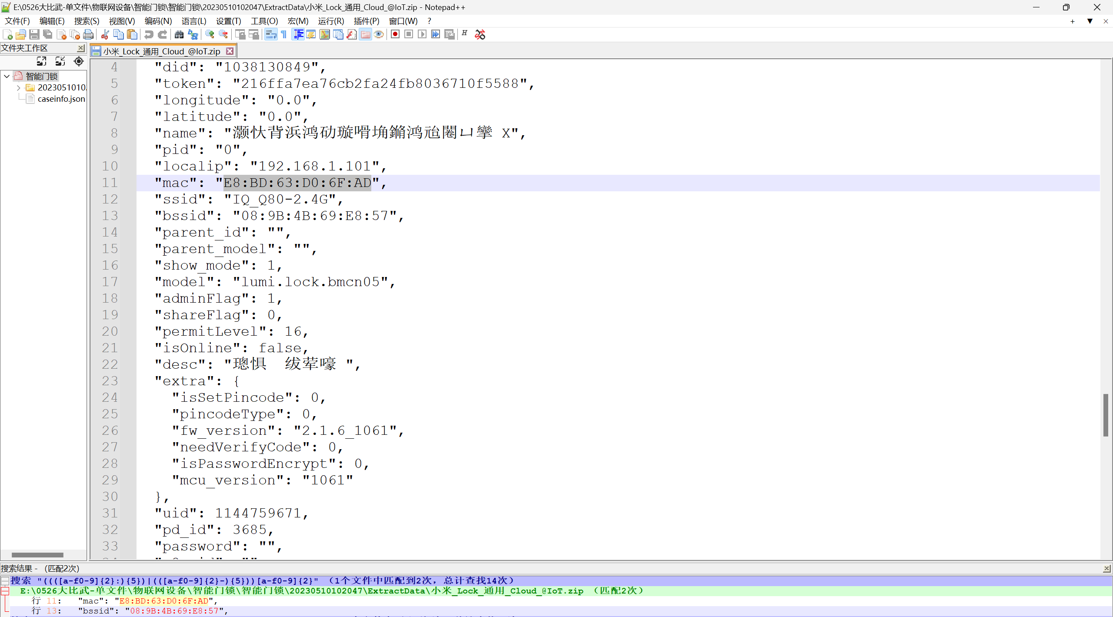Screen dimensions: 1113x617
Task: Click the vertical scrollbar thumb in editor
Action: click(1106, 415)
